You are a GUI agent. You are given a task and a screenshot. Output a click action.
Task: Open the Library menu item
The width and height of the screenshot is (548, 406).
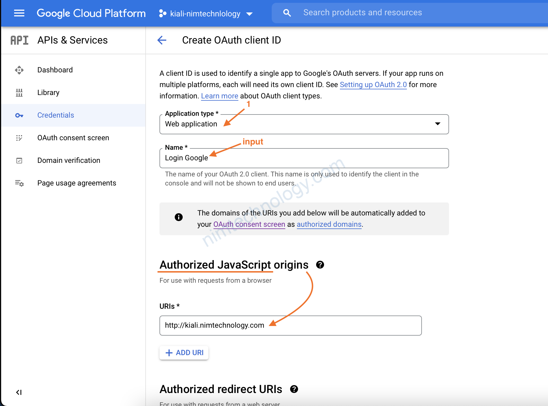[74, 92]
